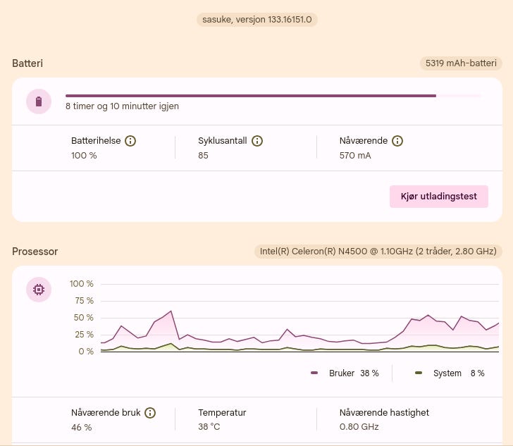
Task: Click the 0.80 GHz Nåværende hastighet value
Action: click(x=359, y=427)
